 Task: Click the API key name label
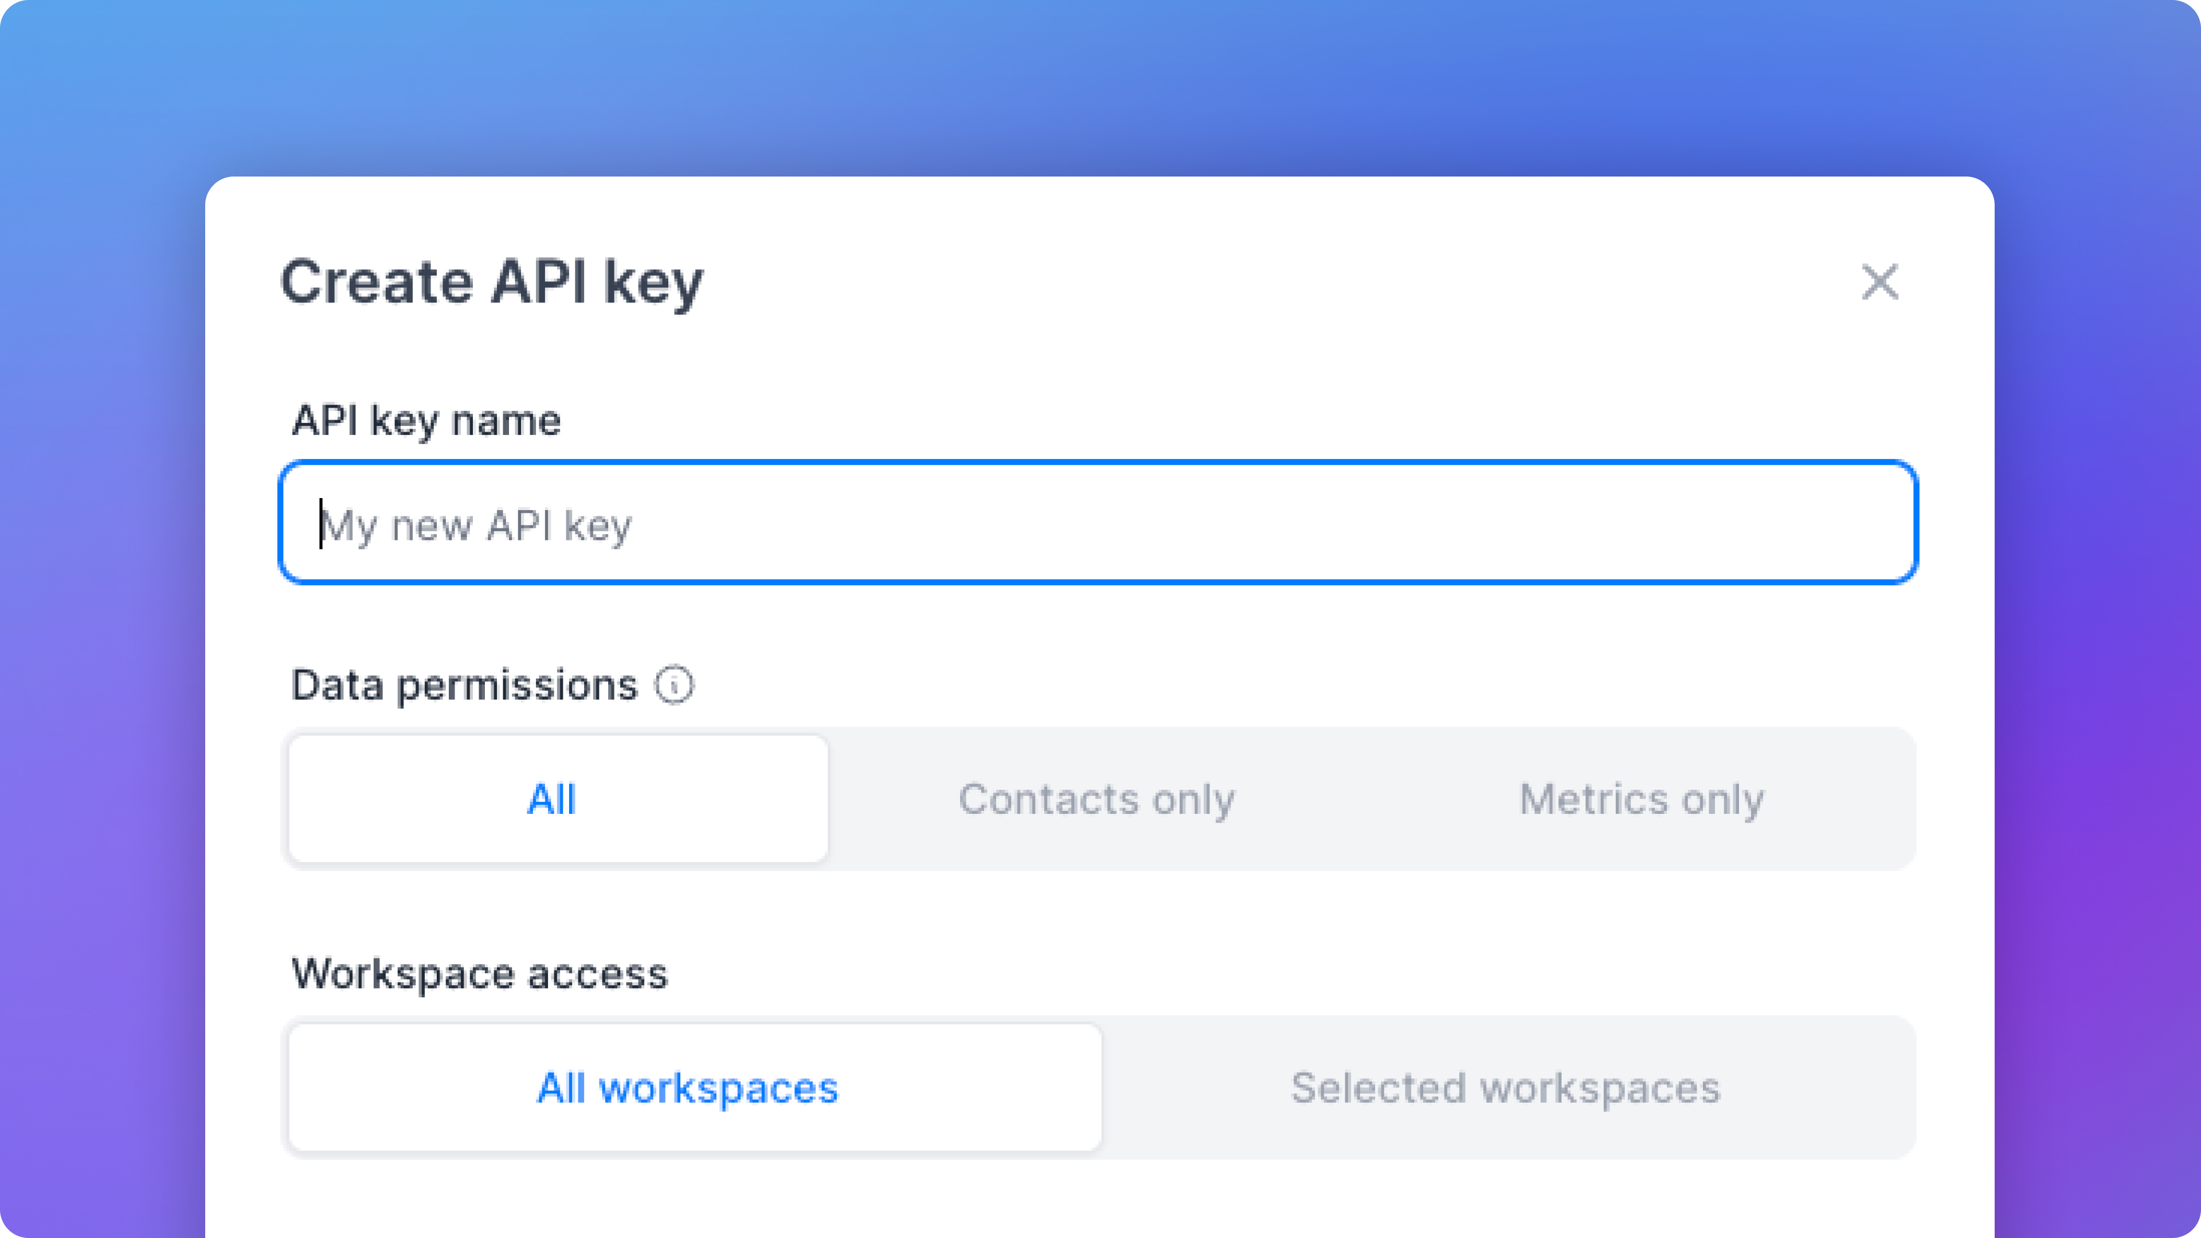[x=426, y=418]
